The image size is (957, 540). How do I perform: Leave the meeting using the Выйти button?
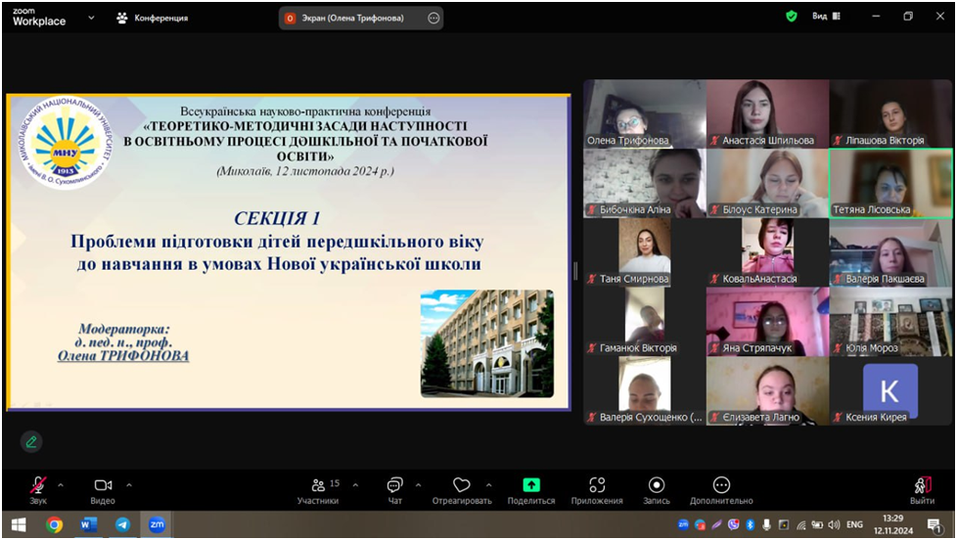[x=922, y=486]
